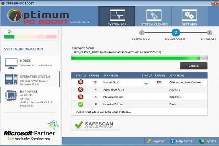Click the Operating System server icon
219x146 pixels.
point(11,79)
